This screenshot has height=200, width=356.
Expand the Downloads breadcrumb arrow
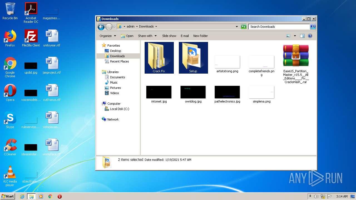(x=156, y=27)
